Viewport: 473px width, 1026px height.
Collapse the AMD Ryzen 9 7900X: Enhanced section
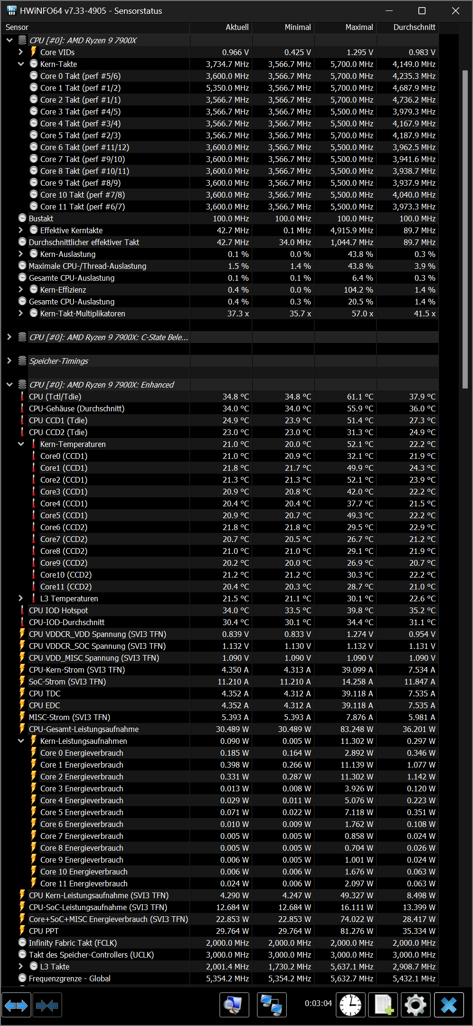coord(9,385)
